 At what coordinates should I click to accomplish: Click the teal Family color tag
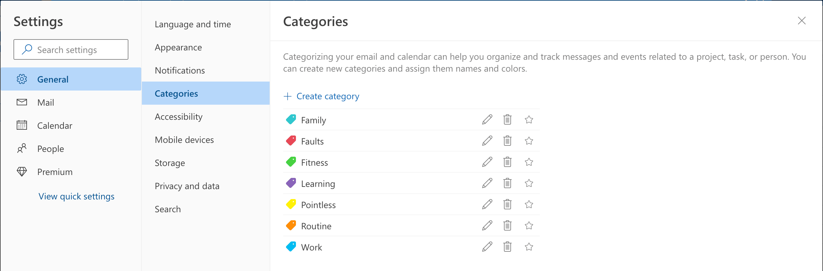290,119
